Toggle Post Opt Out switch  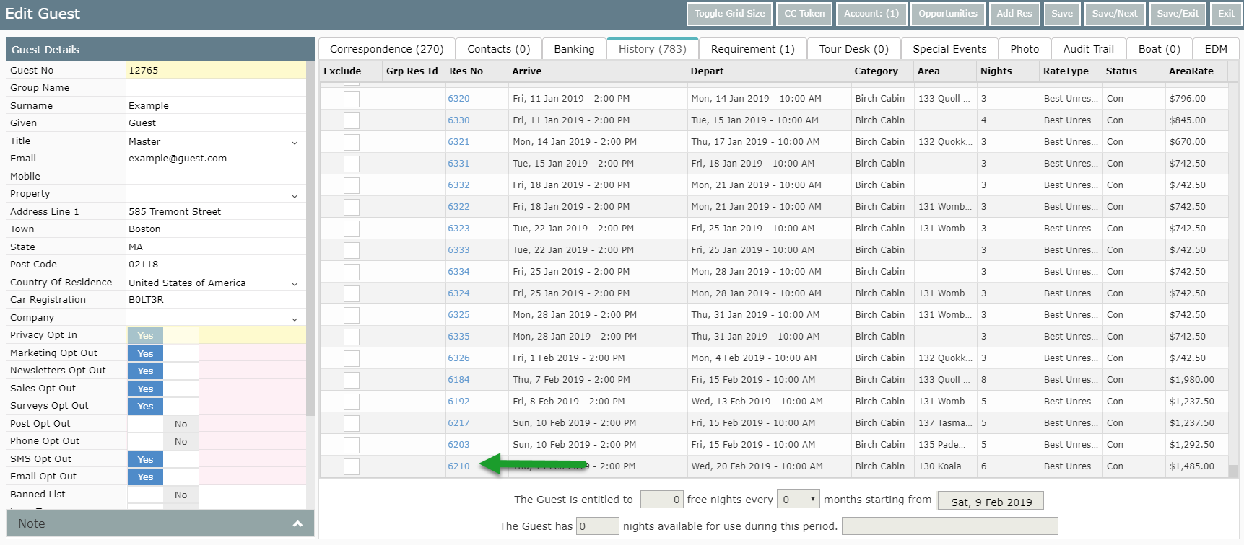(x=163, y=424)
